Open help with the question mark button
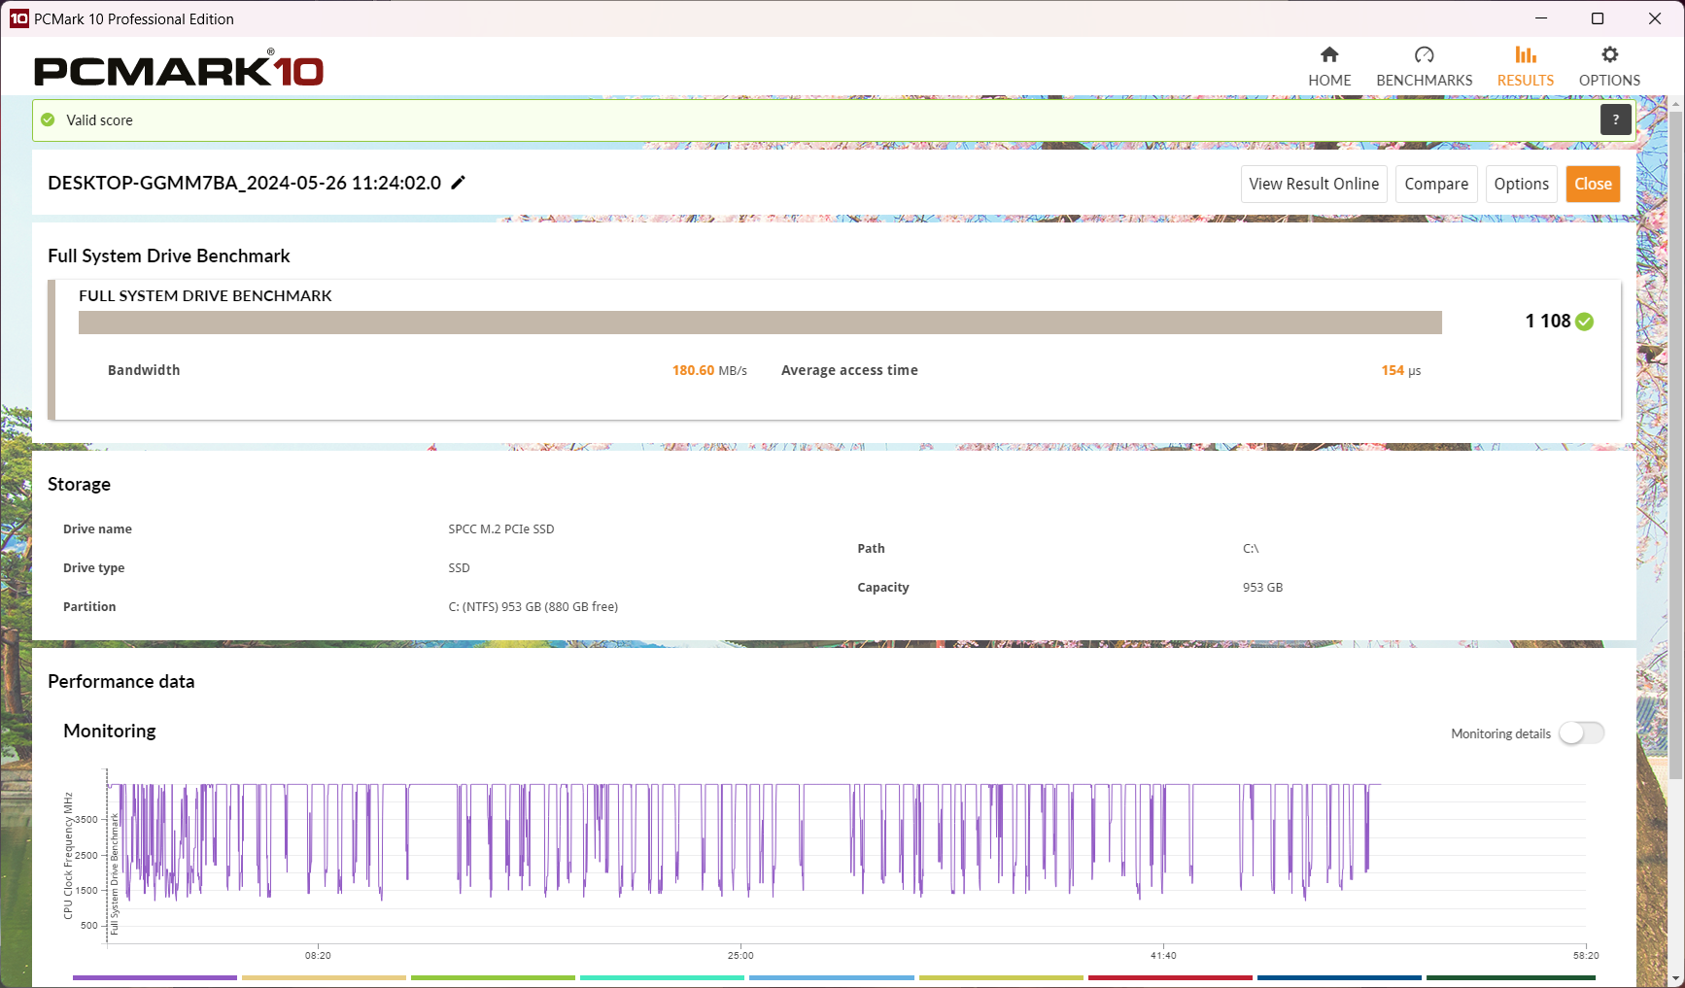The width and height of the screenshot is (1685, 988). coord(1615,119)
